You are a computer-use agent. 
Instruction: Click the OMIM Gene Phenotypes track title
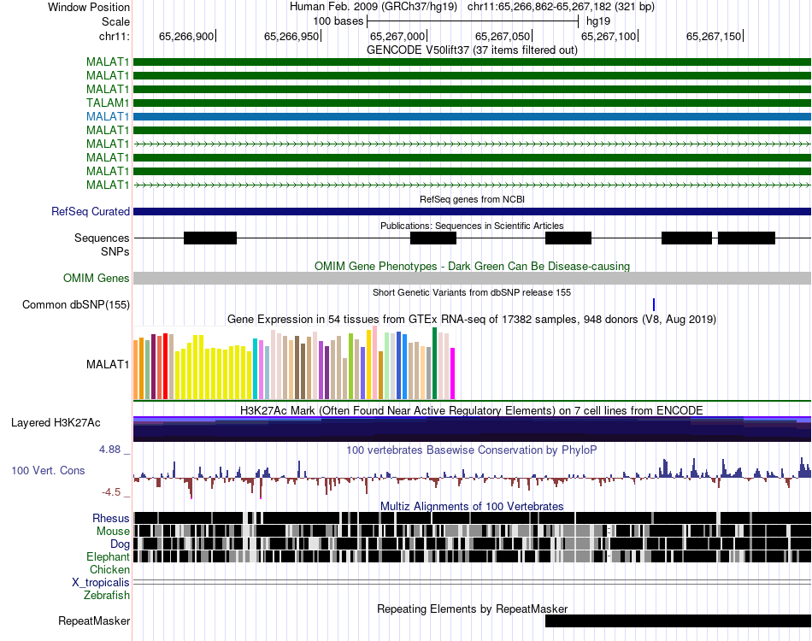(472, 266)
